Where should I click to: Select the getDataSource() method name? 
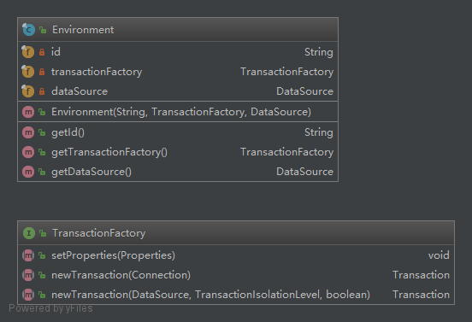(91, 172)
